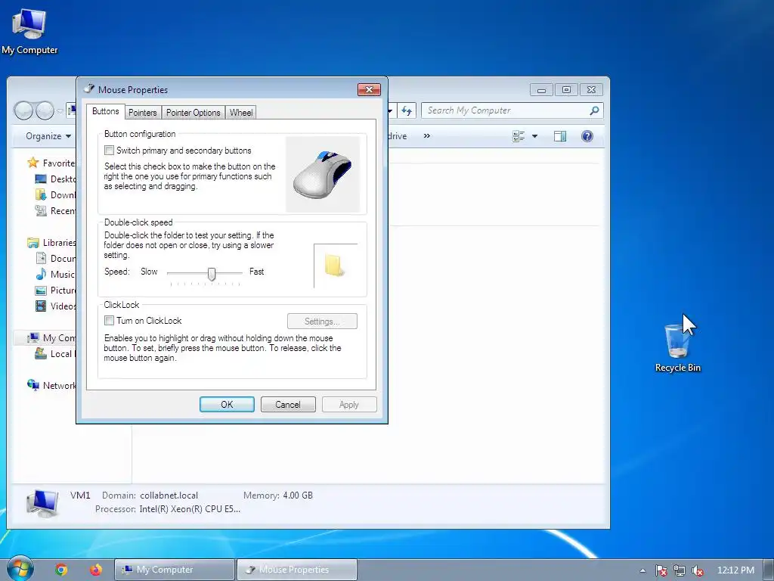
Task: Click the test folder icon in Double-click speed
Action: pyautogui.click(x=333, y=266)
